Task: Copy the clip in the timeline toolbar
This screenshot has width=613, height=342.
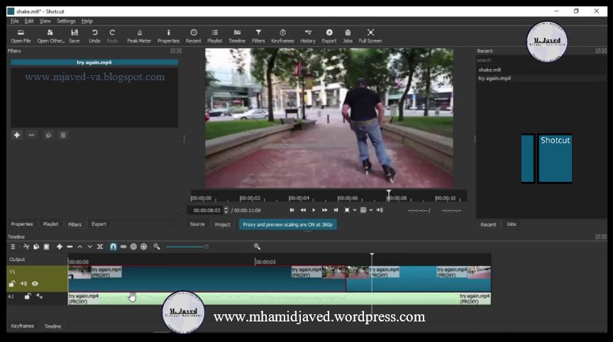Action: (36, 247)
